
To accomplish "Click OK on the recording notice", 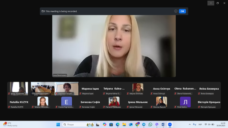I will tap(182, 11).
